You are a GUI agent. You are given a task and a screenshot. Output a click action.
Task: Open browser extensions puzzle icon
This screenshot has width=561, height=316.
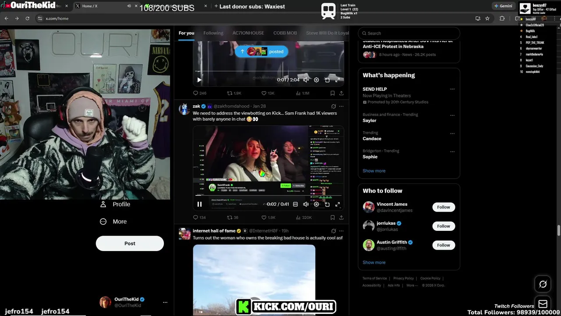(x=502, y=18)
